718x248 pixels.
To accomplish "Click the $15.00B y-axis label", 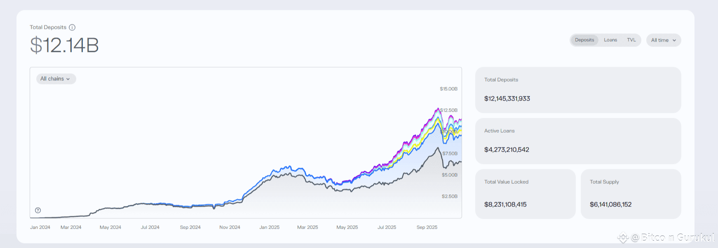I will (x=448, y=89).
